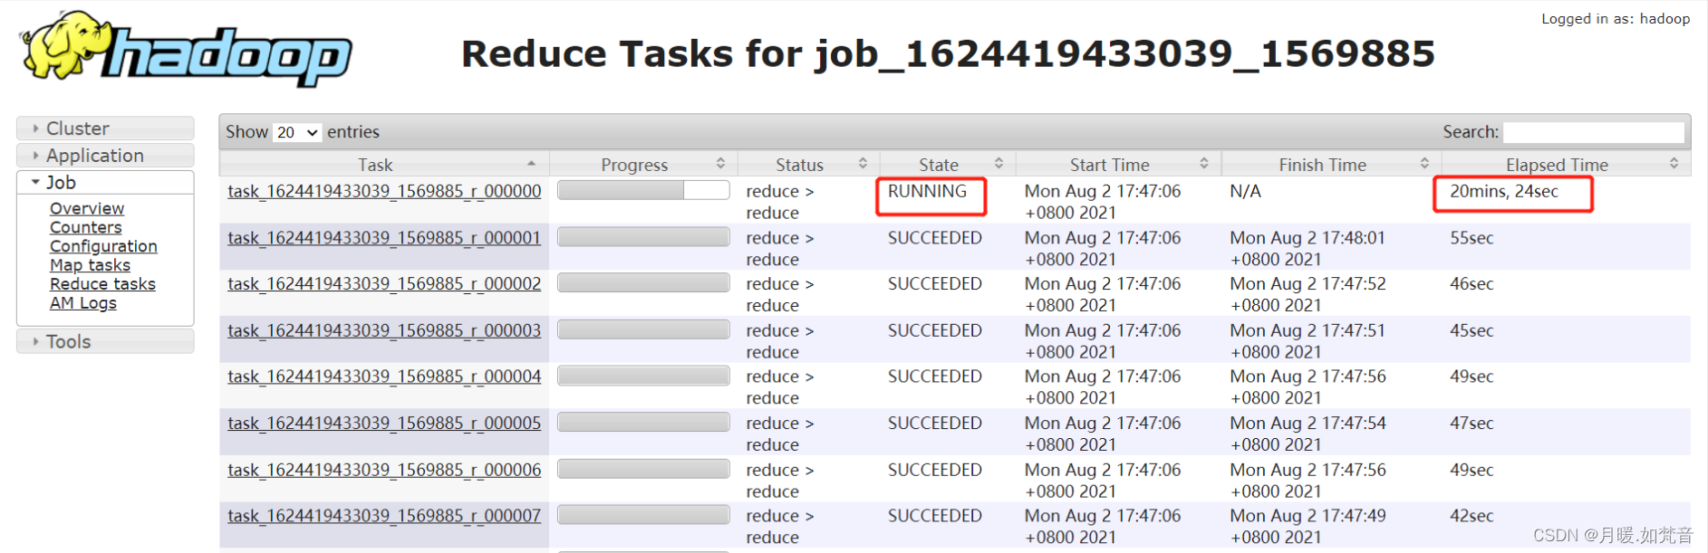This screenshot has width=1708, height=553.
Task: Sort table by State column
Action: 947,164
